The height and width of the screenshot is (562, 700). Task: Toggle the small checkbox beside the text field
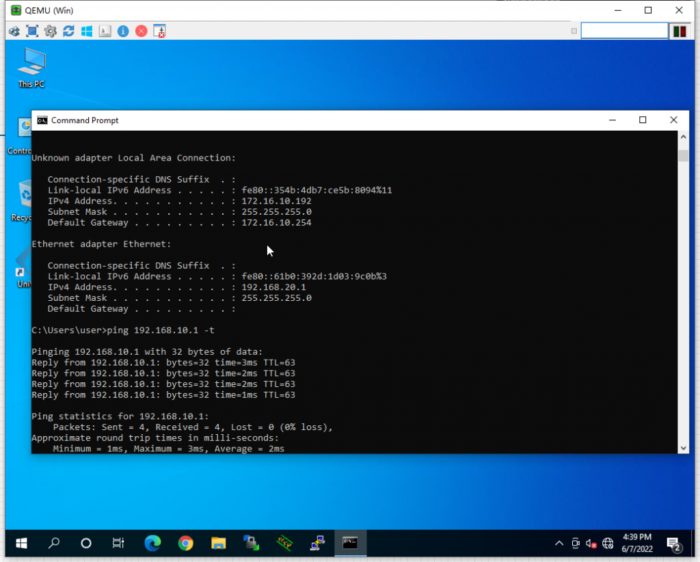coord(574,31)
